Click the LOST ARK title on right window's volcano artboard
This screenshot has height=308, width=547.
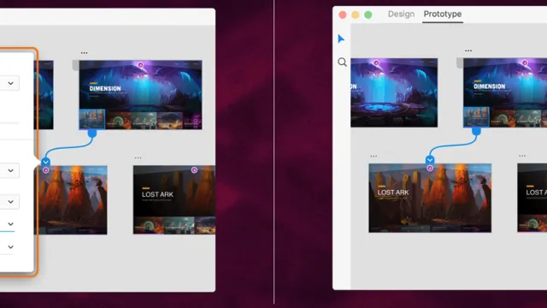pos(393,192)
